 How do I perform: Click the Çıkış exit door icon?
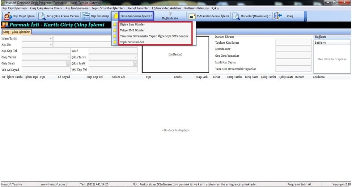(x=278, y=16)
